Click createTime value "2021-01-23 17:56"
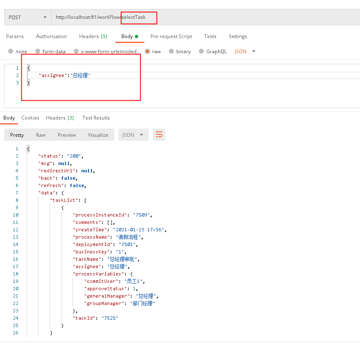Viewport: 360px width, 343px height. (139, 230)
